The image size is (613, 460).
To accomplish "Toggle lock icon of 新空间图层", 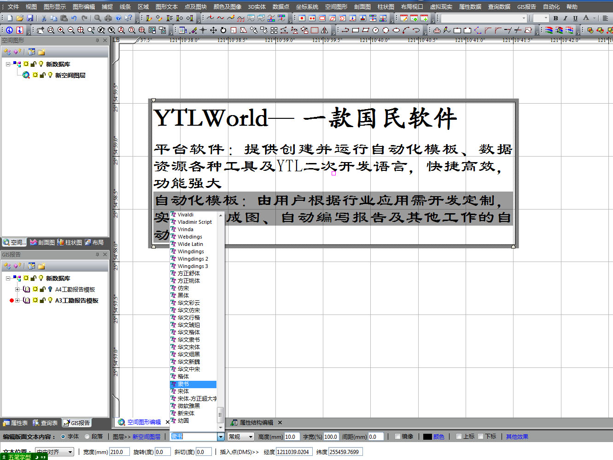I will [x=42, y=75].
